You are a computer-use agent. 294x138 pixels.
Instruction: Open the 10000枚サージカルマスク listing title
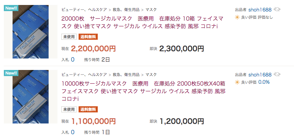143,91
